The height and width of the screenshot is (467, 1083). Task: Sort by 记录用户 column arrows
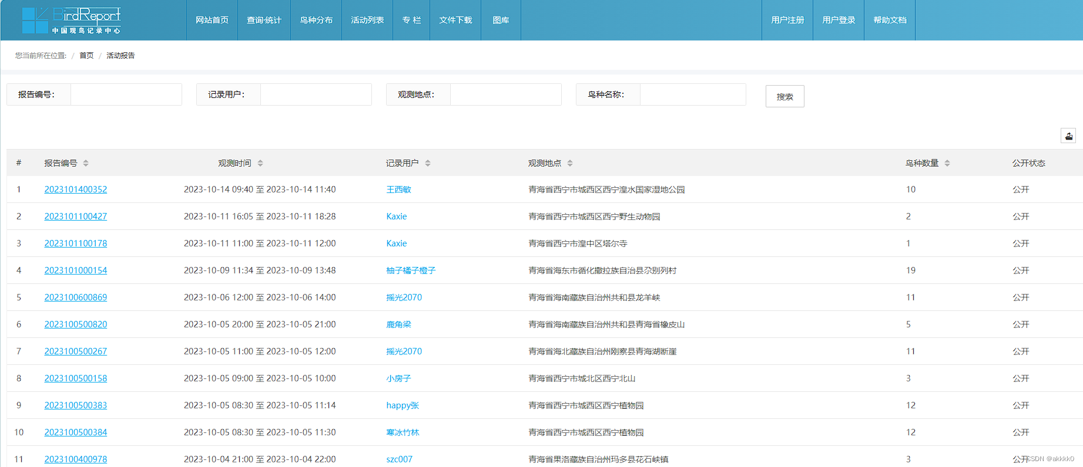(428, 163)
